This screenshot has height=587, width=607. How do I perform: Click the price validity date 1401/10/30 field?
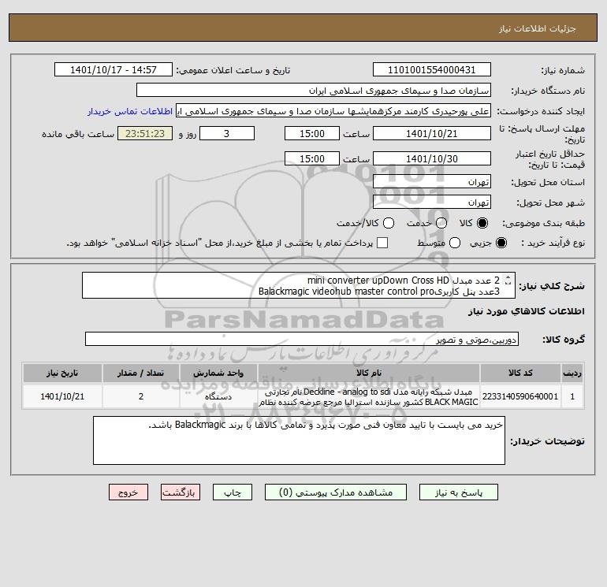tap(432, 158)
